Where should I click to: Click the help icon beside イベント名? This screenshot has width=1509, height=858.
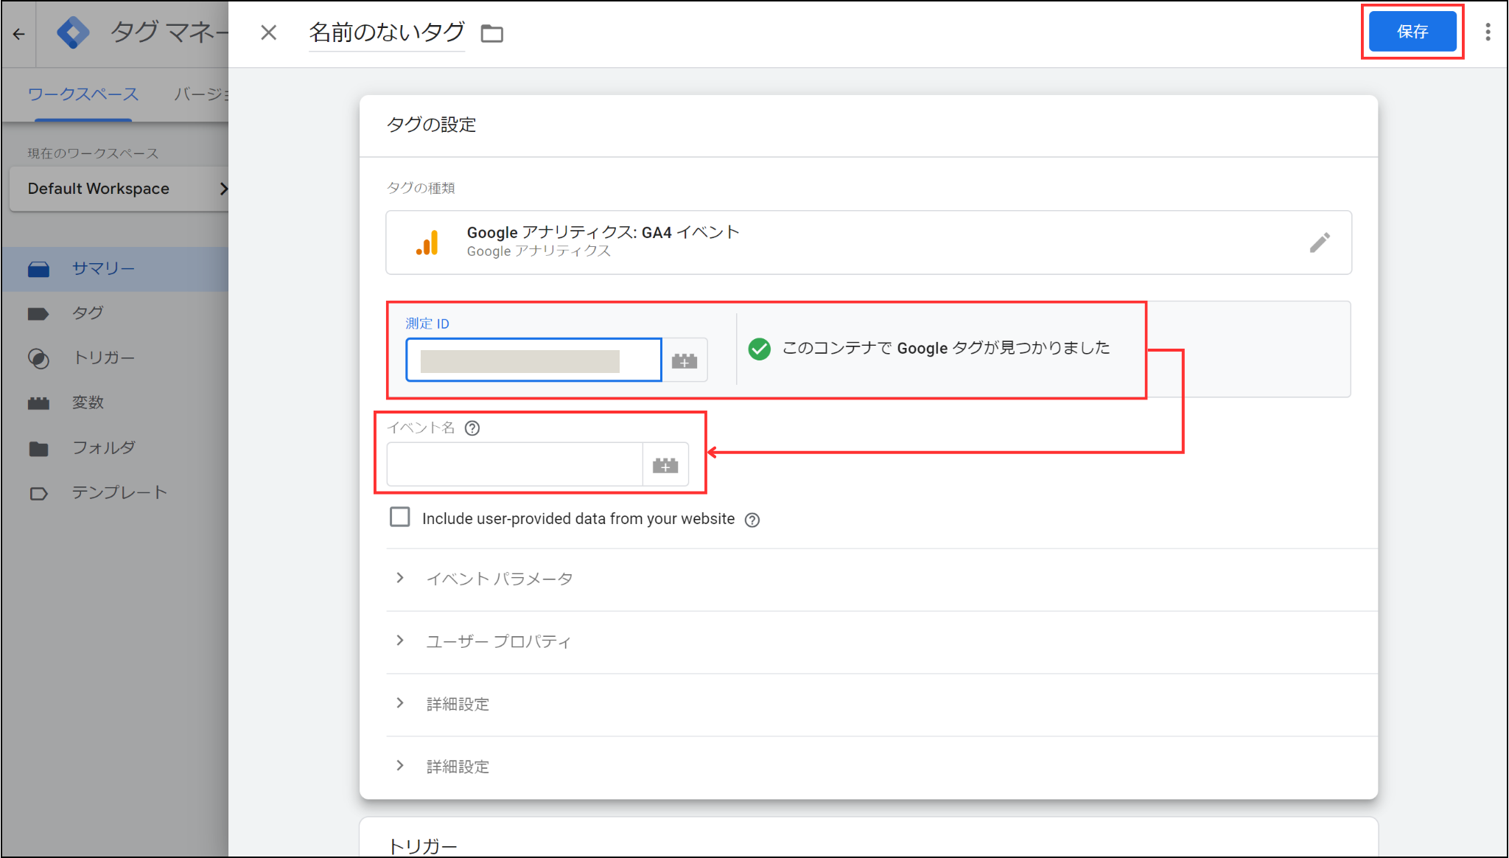tap(472, 428)
